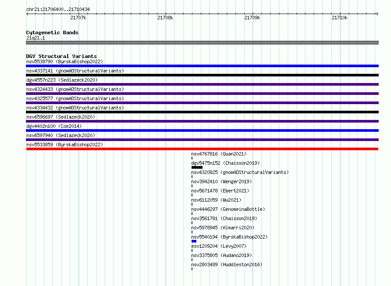The height and width of the screenshot is (286, 391).
Task: Open nsv4446297 (GenomeinaBottle) variant label
Action: 228,209
